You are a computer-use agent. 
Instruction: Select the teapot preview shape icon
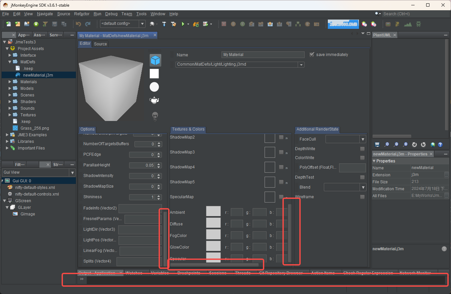tap(154, 100)
